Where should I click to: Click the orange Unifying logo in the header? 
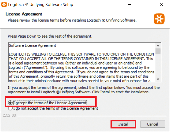click(x=159, y=19)
